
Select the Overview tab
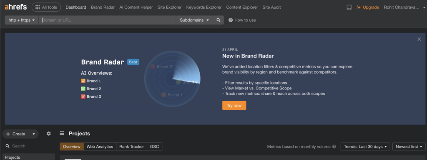coord(72,147)
